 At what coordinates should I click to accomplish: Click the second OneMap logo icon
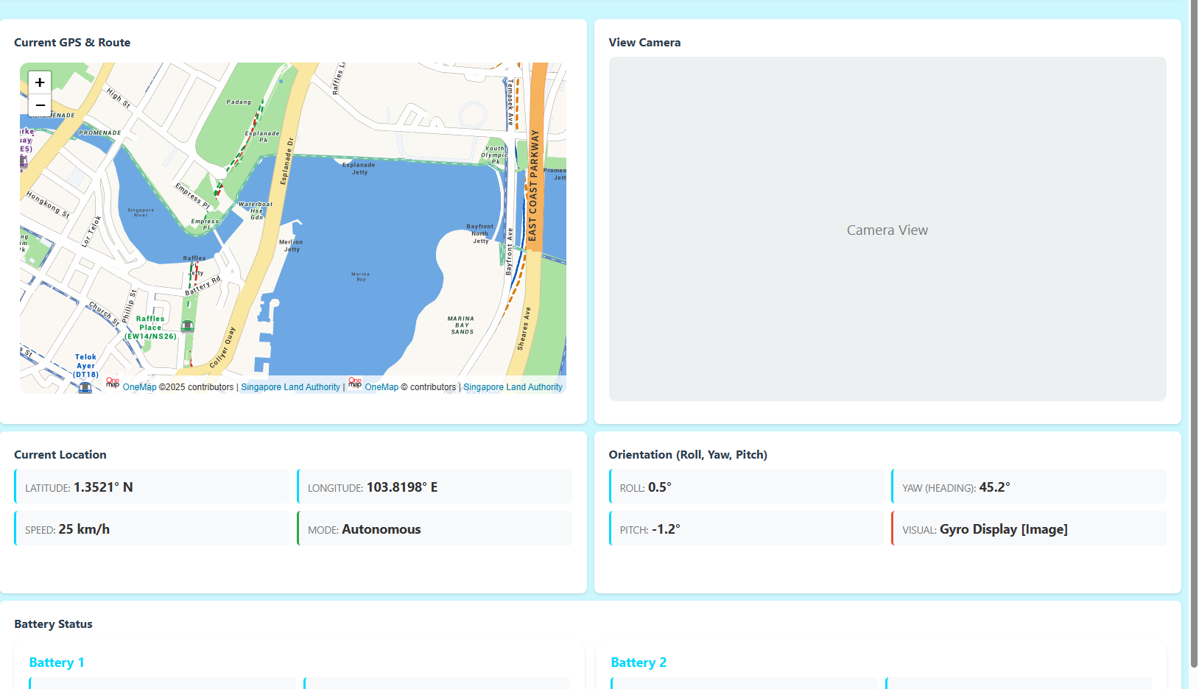pyautogui.click(x=355, y=383)
